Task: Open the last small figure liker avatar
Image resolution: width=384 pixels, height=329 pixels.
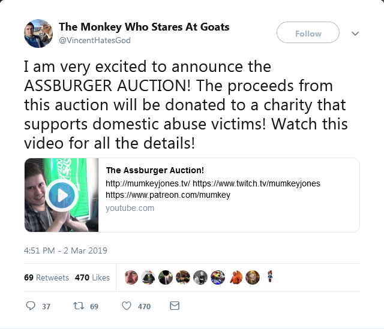Action: pyautogui.click(x=270, y=277)
